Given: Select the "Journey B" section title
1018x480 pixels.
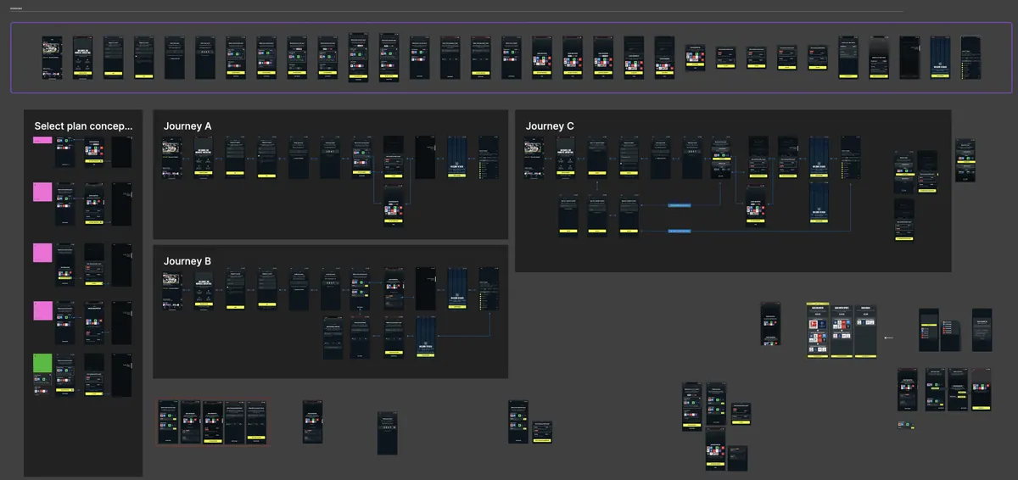Looking at the screenshot, I should pos(187,261).
